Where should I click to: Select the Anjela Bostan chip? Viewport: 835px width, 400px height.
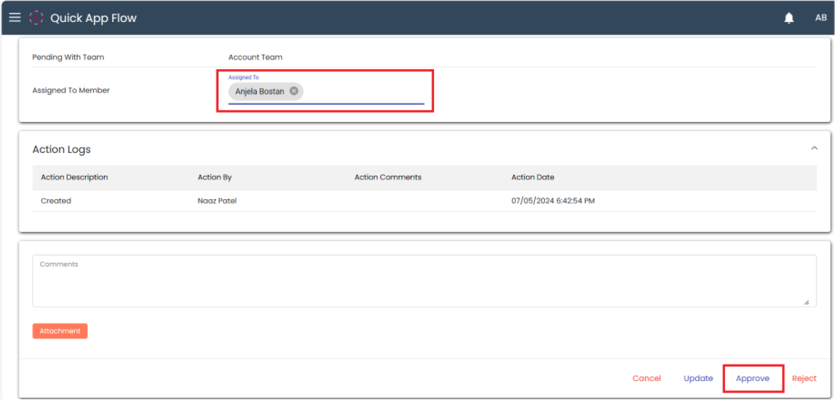pos(259,92)
